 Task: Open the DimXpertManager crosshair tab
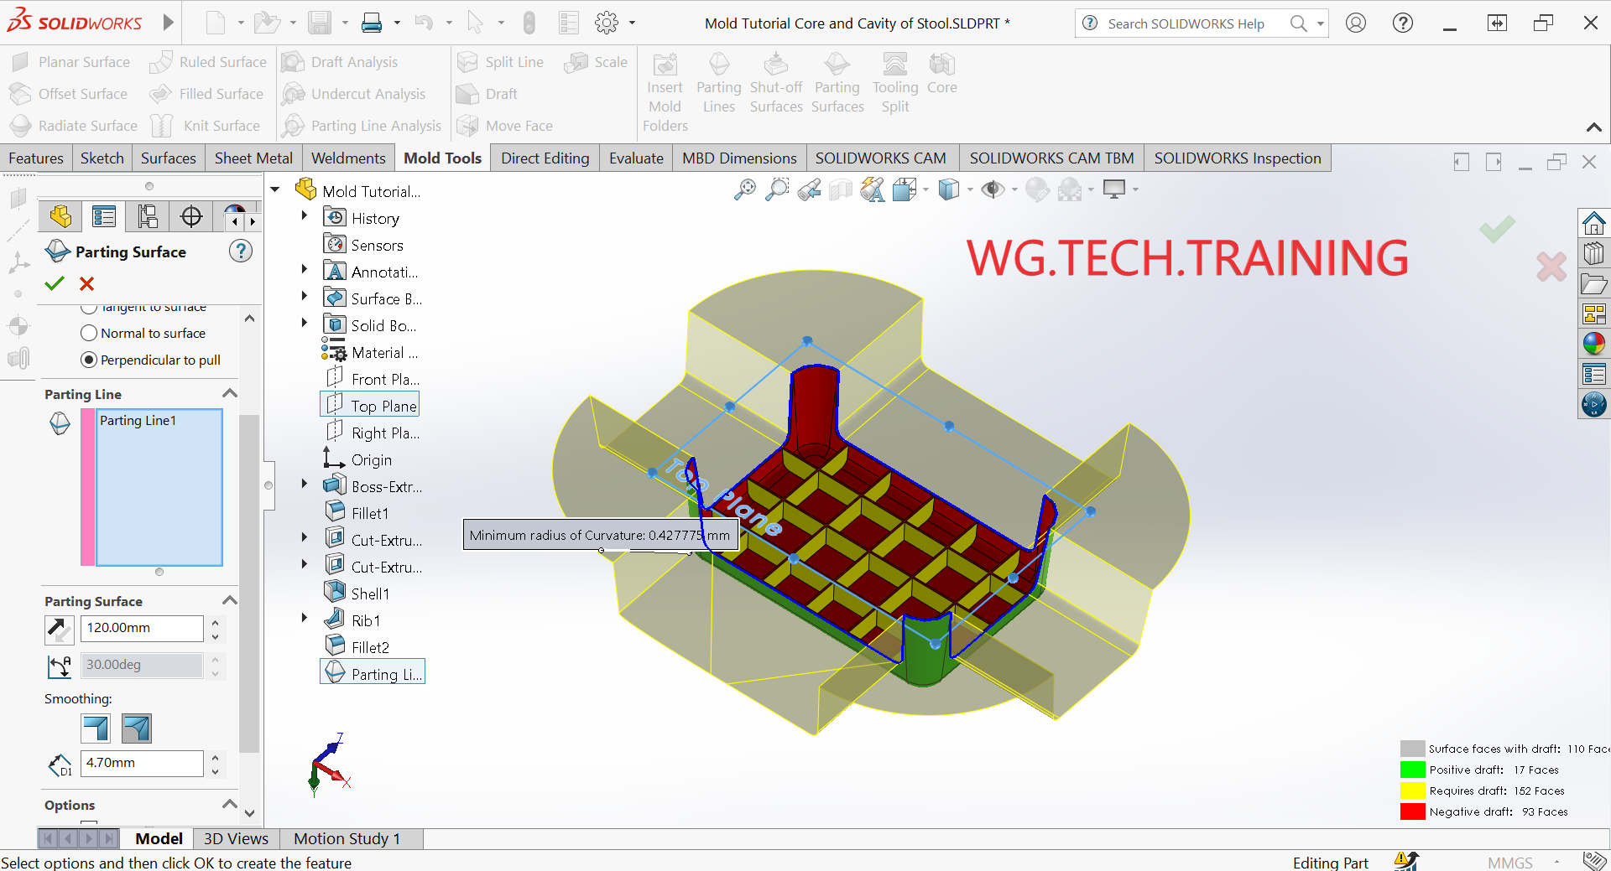coord(191,217)
